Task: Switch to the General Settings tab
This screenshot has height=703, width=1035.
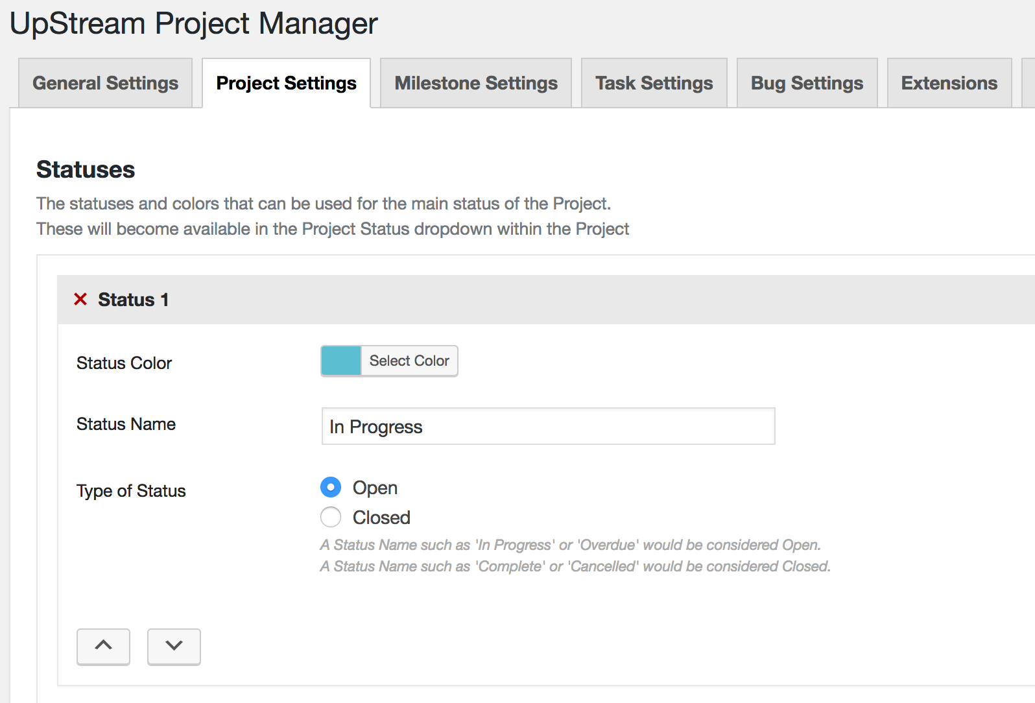Action: click(x=105, y=83)
